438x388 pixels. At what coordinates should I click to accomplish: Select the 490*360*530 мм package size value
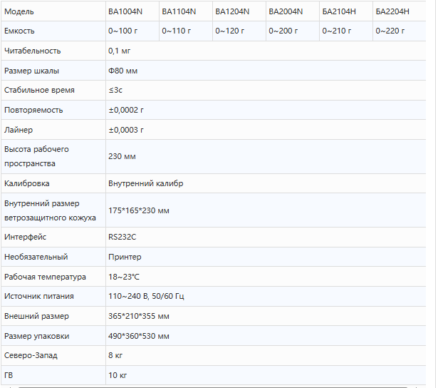(x=139, y=336)
